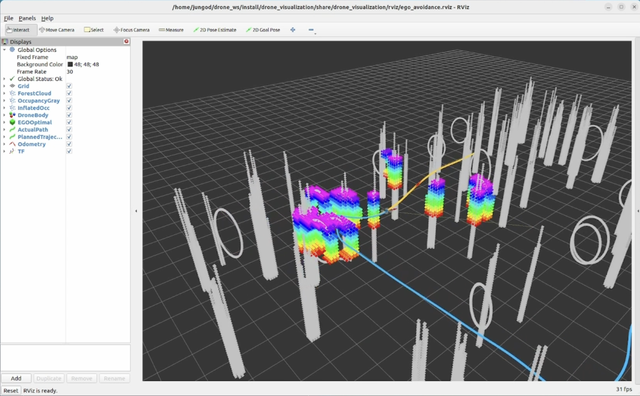The height and width of the screenshot is (396, 640).
Task: Close the Displays panel with red X
Action: 126,42
